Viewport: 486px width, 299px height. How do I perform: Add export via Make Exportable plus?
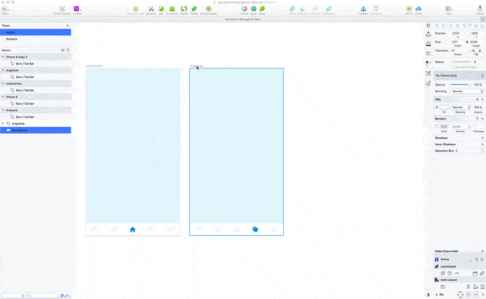(482, 251)
